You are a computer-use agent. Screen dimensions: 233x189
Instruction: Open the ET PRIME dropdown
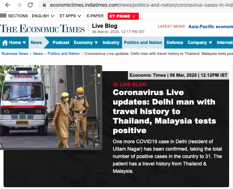click(x=123, y=16)
